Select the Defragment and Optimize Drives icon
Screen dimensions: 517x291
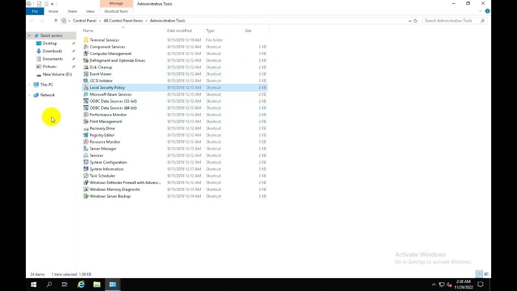(x=86, y=61)
